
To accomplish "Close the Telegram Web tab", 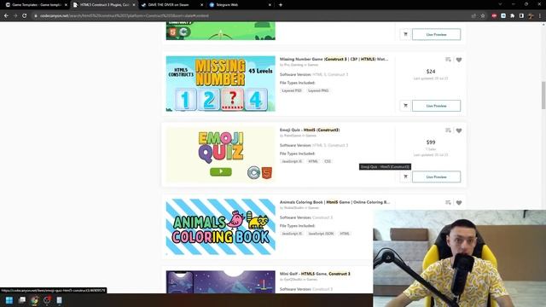I will [270, 5].
